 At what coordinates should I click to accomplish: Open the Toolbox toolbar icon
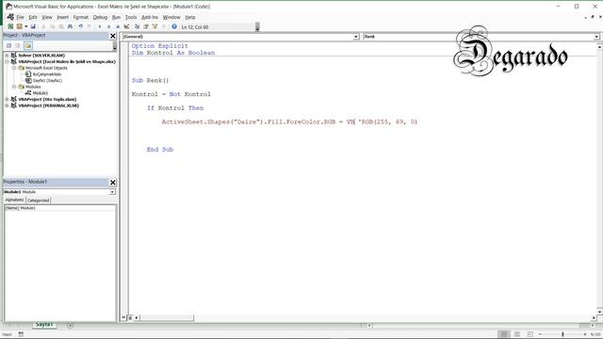pyautogui.click(x=164, y=26)
